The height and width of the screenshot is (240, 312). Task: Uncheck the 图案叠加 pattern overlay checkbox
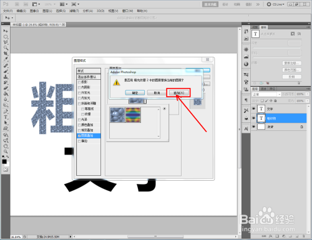[x=79, y=136]
